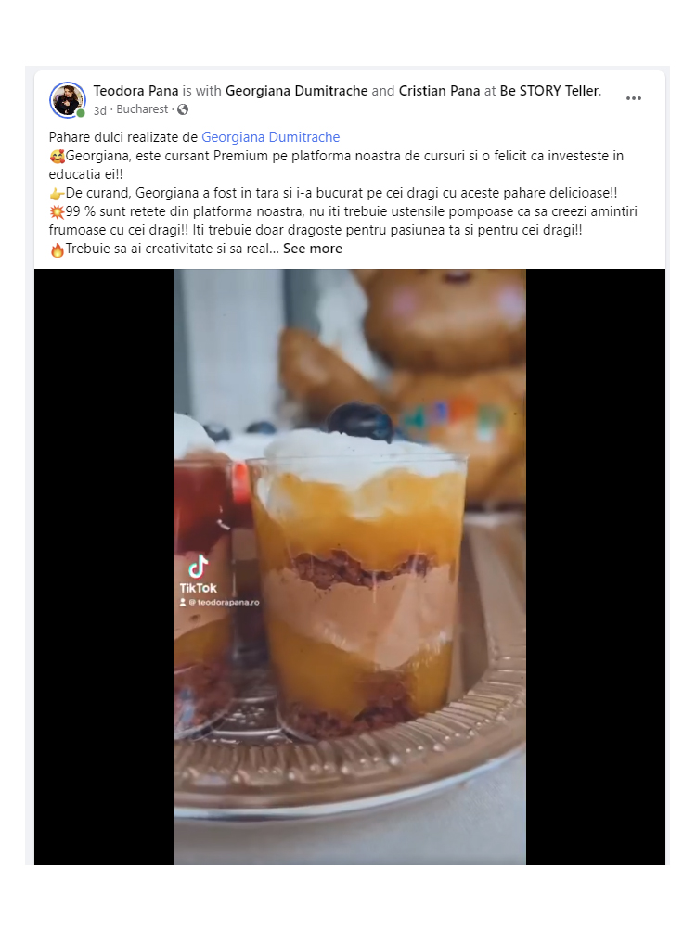Click the smiling hearts emoji before 'Georgiana, este'
Screen dimensions: 696x931
pyautogui.click(x=57, y=156)
